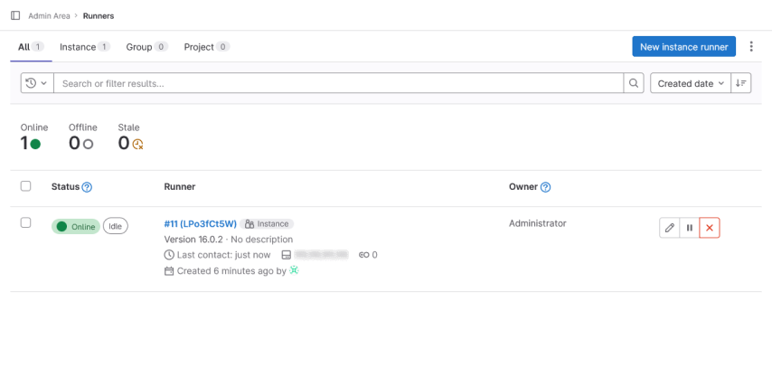The image size is (772, 386).
Task: Delete runner #11 with red X
Action: 710,228
